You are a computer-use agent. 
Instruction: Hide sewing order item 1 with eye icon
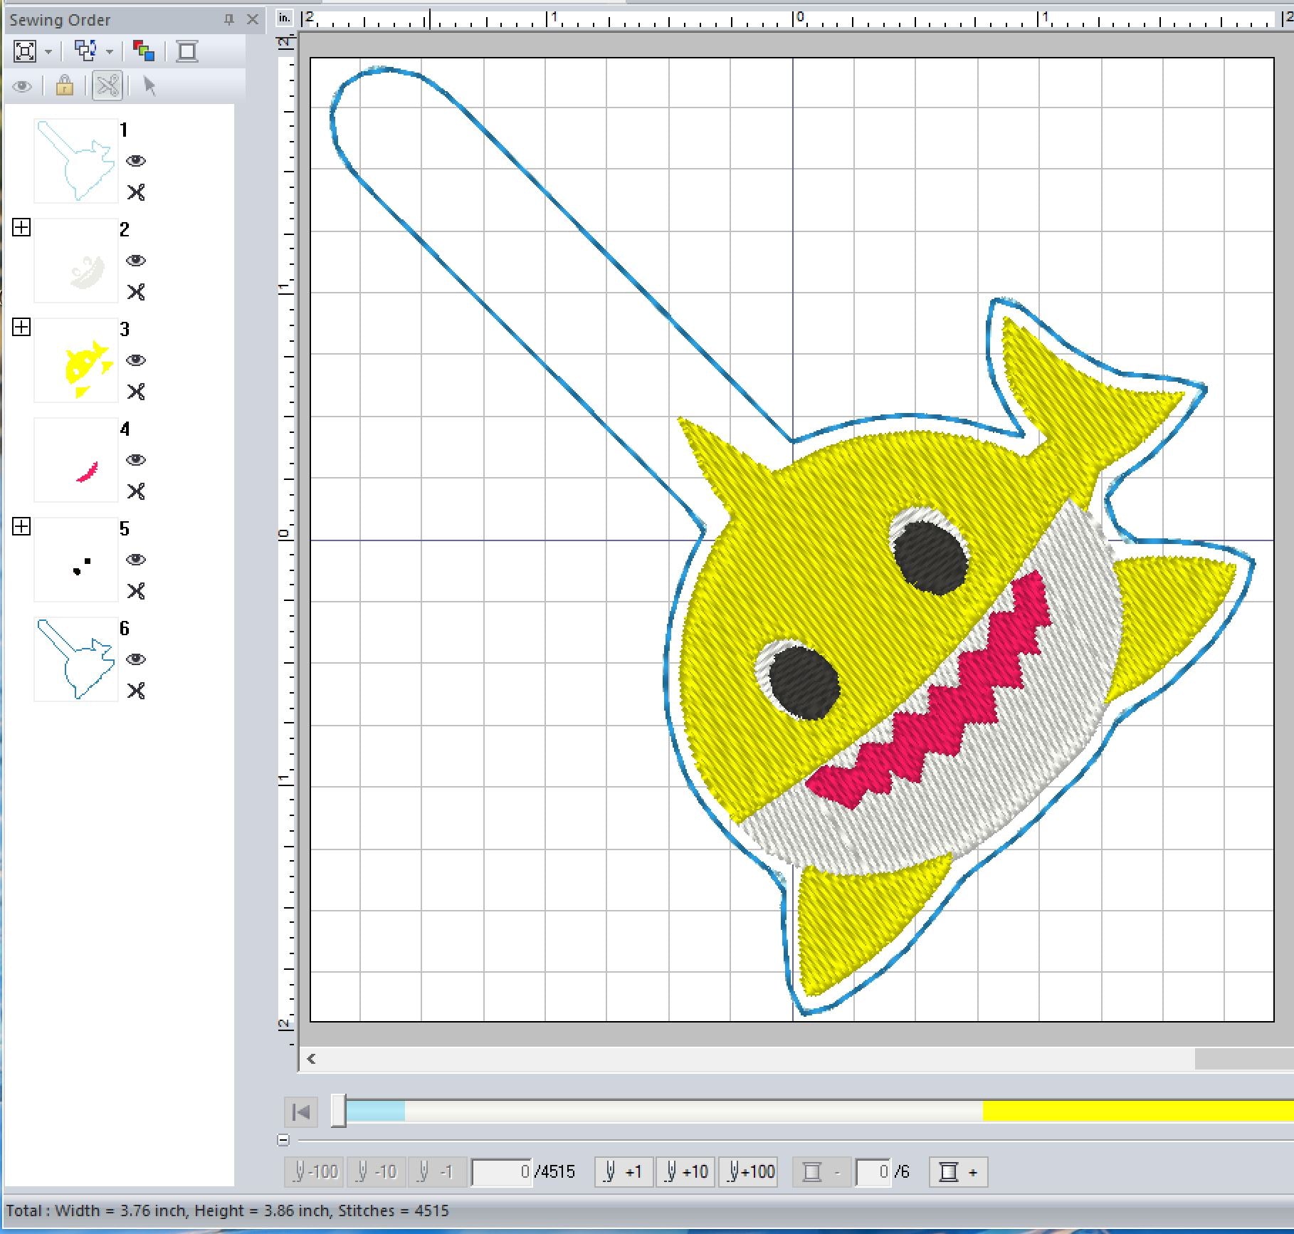[136, 161]
